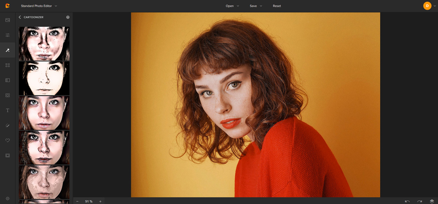Viewport: 438px width, 204px height.
Task: Open the Frames icon in sidebar
Action: pyautogui.click(x=7, y=155)
